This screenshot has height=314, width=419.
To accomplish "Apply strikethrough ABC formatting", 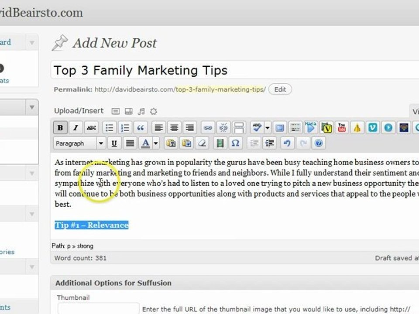I will [91, 128].
